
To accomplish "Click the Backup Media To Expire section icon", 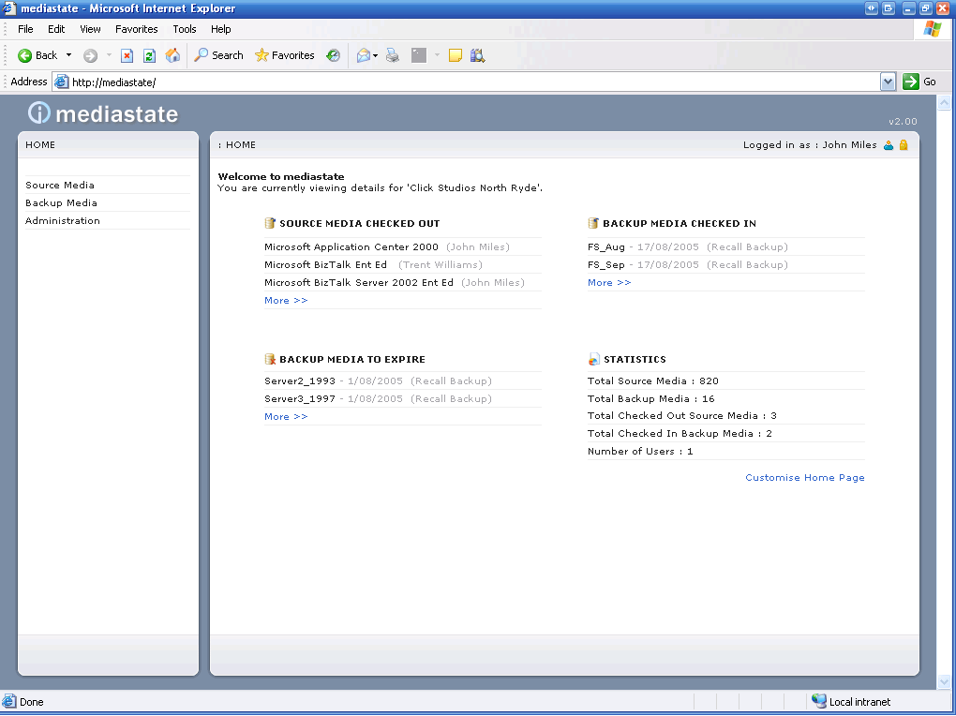I will (270, 359).
